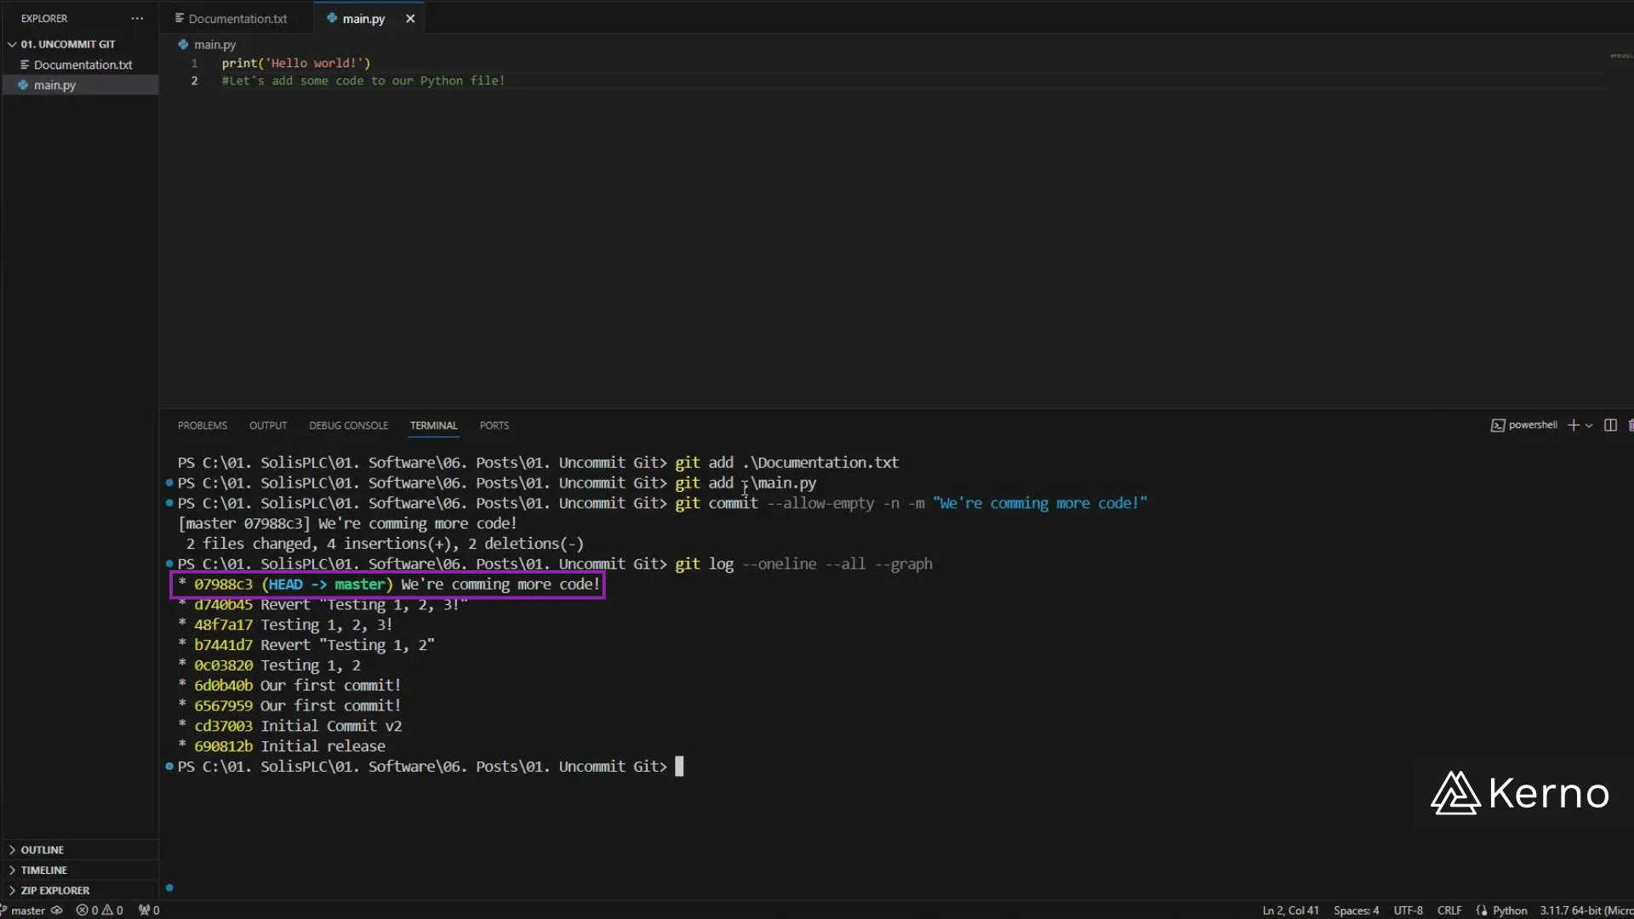Click commit b7441d7 Revert line
This screenshot has height=919, width=1634.
point(306,645)
